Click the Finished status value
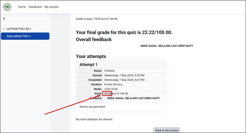The image size is (246, 133). click(109, 71)
